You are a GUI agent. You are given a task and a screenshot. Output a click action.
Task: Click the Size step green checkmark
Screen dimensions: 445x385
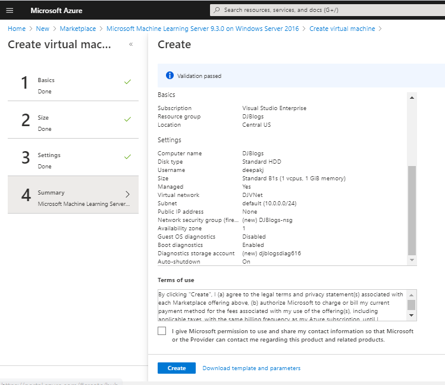click(127, 119)
